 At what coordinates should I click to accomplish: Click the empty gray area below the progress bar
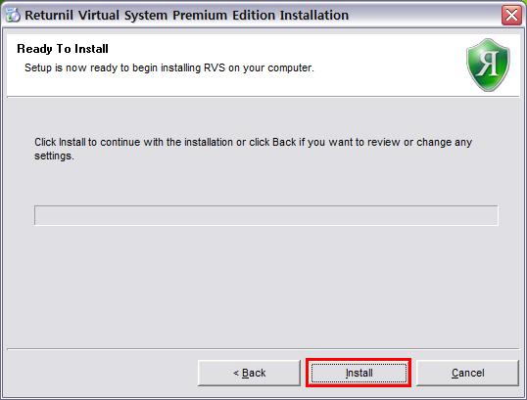click(x=263, y=286)
